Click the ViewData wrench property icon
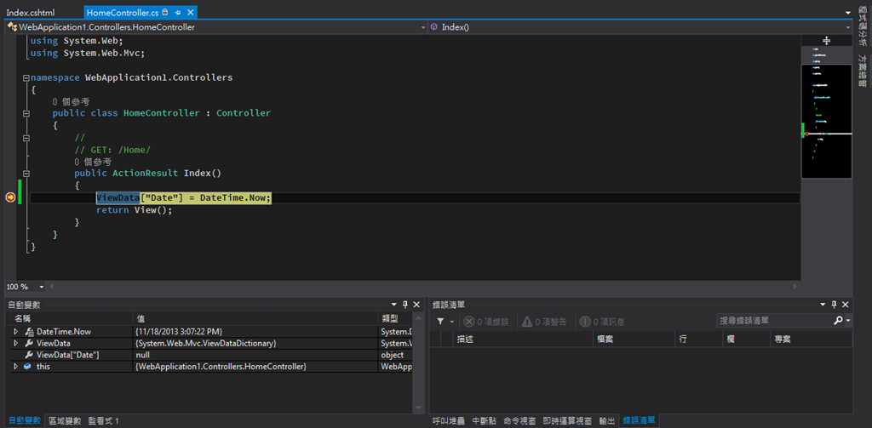Screen dimensions: 872x428 [x=30, y=344]
